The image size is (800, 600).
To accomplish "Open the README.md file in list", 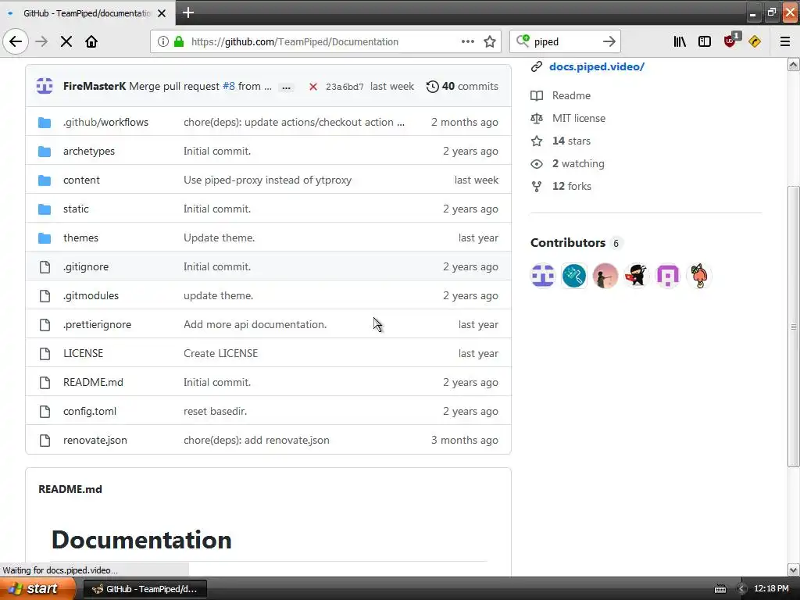I will 94,382.
